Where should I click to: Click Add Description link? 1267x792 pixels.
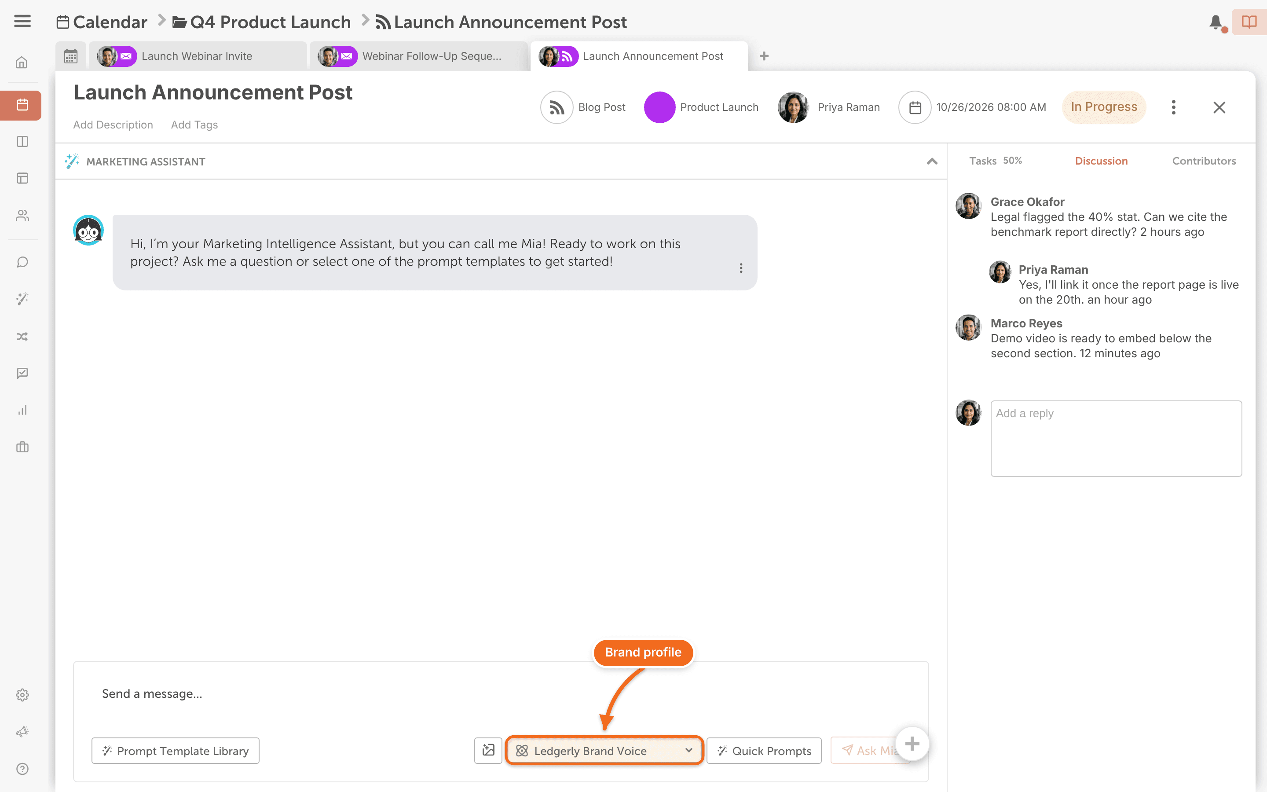[113, 125]
